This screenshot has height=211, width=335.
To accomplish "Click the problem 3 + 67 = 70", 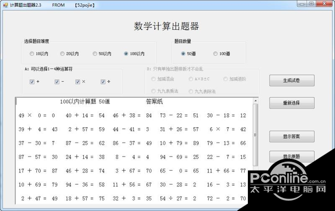I will (134, 171).
